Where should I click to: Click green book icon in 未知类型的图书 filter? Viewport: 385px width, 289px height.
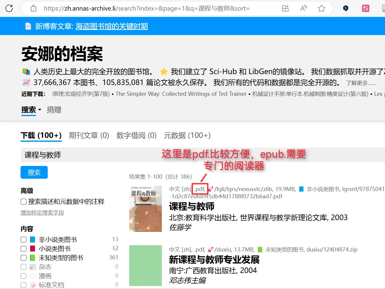tap(33, 258)
